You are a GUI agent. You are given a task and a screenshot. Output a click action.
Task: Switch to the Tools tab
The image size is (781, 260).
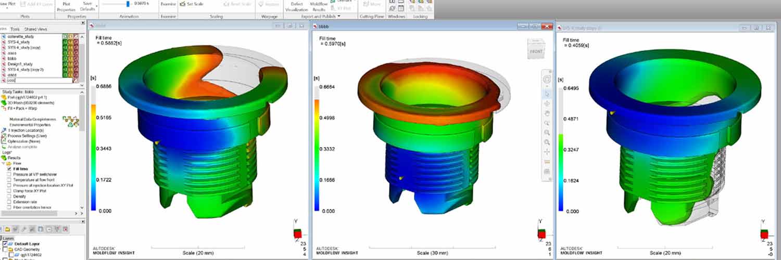pos(15,29)
